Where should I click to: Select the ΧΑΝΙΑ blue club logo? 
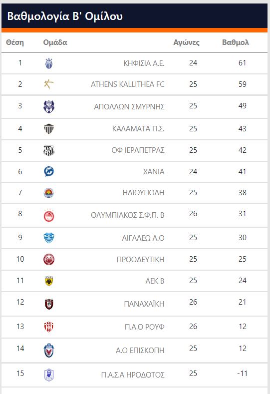pyautogui.click(x=49, y=172)
